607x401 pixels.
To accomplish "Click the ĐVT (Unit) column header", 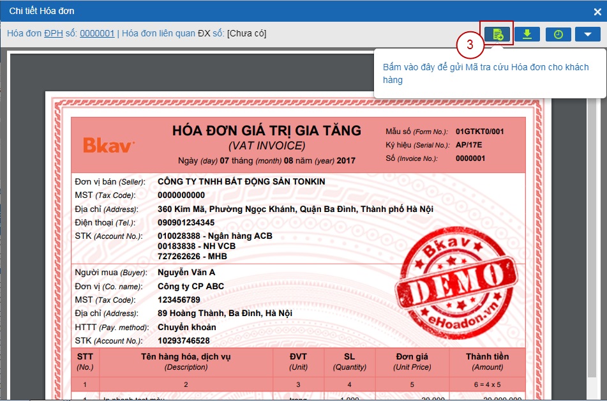I will tap(298, 362).
